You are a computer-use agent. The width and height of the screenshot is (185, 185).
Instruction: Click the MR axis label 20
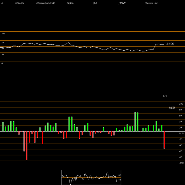click(x=181, y=128)
